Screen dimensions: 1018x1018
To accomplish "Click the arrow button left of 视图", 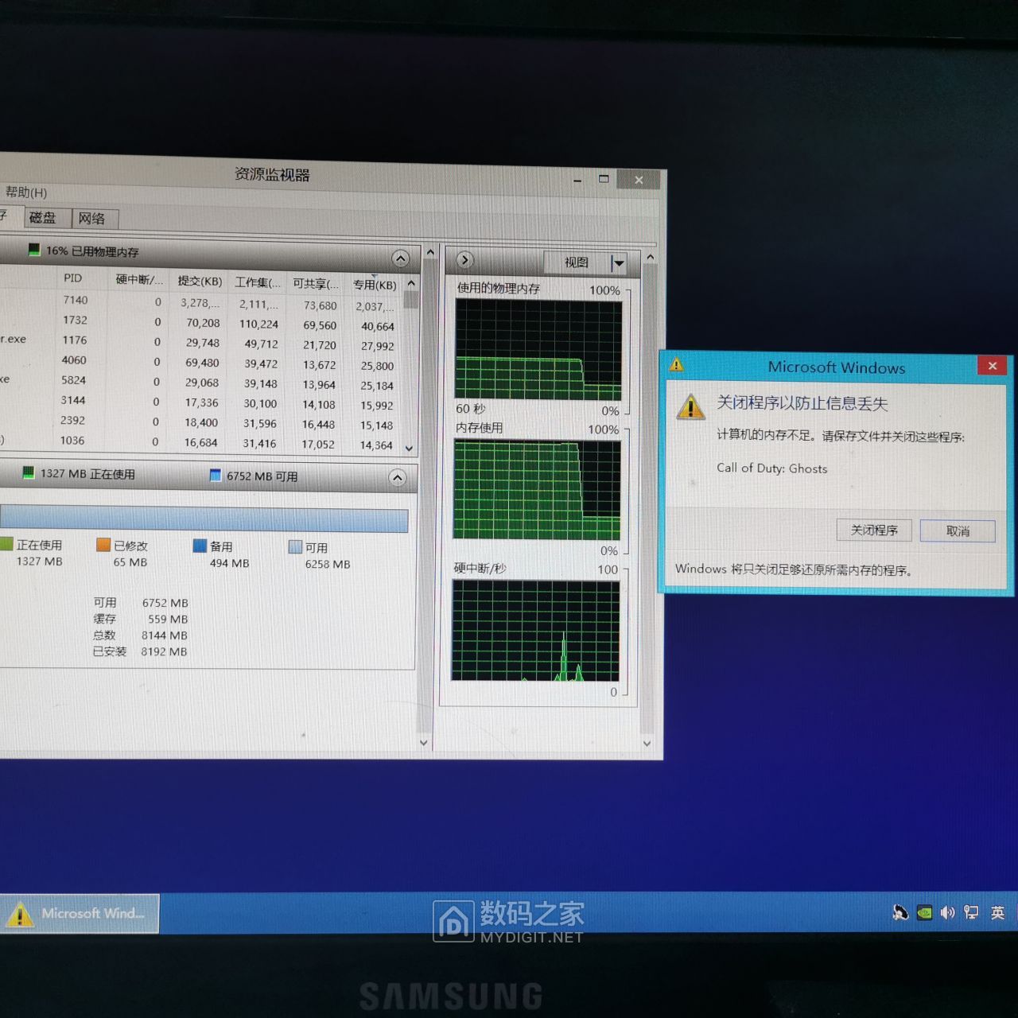I will pos(465,260).
